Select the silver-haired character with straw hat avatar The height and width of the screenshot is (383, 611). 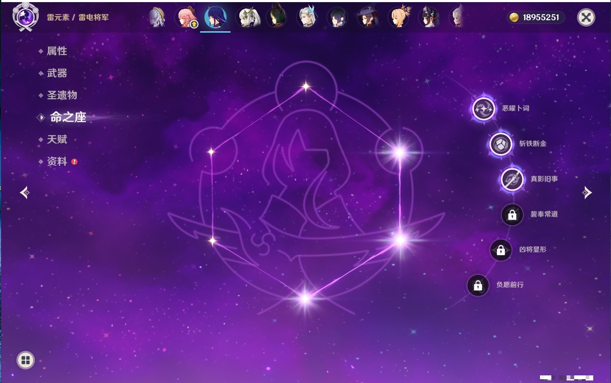coord(157,17)
